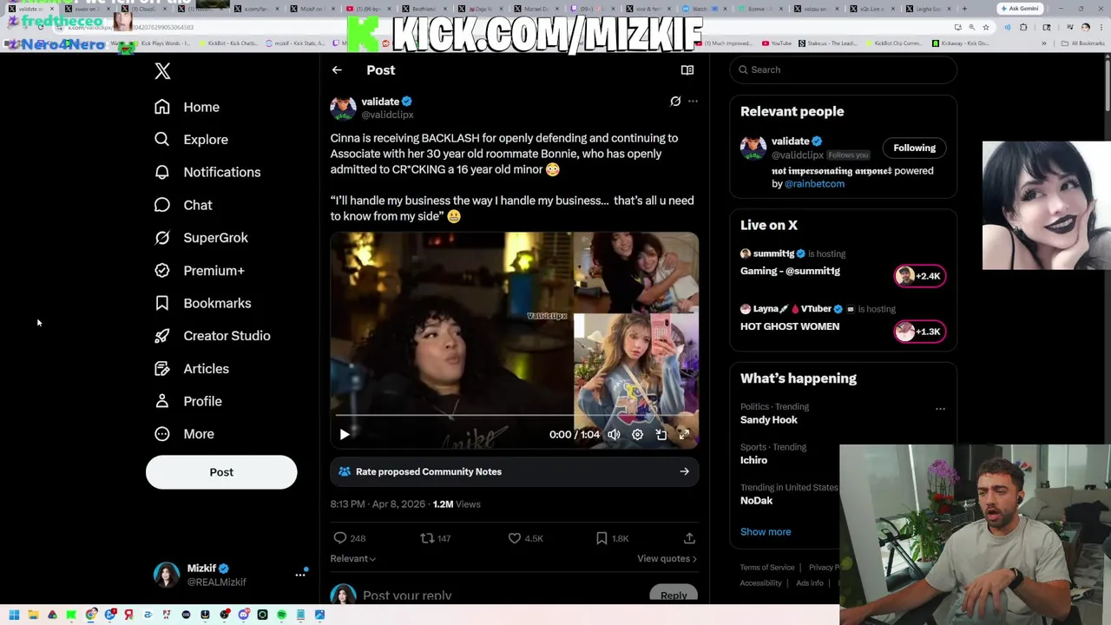Bookmark the page with the star icon

tap(985, 27)
